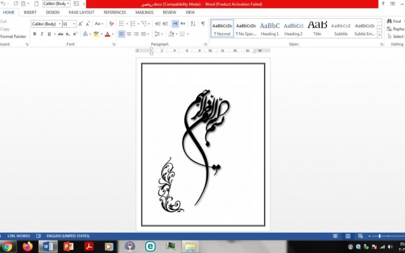405x253 pixels.
Task: Open Firefox from the taskbar
Action: (28, 247)
